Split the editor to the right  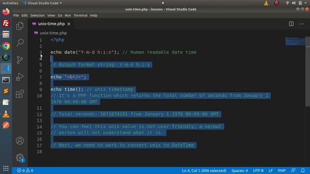[291, 24]
